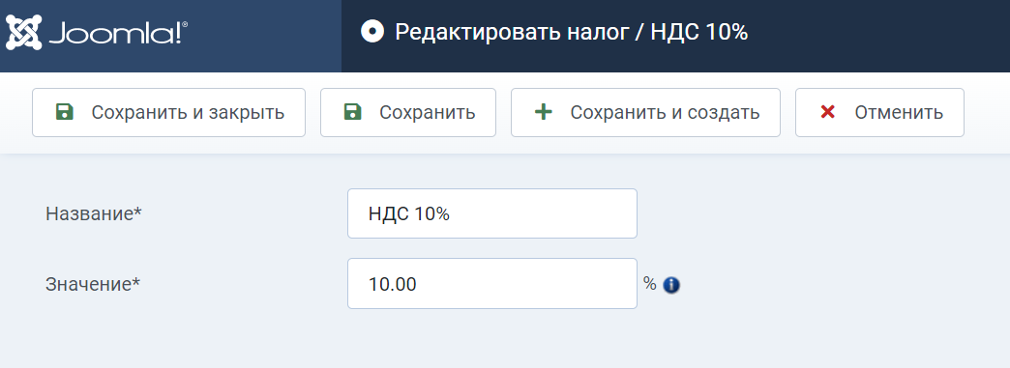Click the floppy disk icon in Сохранить и закрыть

point(65,112)
